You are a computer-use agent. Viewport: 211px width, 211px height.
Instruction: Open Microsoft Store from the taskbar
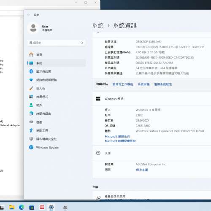(x=32, y=207)
